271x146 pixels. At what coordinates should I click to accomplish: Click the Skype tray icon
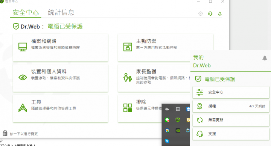[167, 141]
